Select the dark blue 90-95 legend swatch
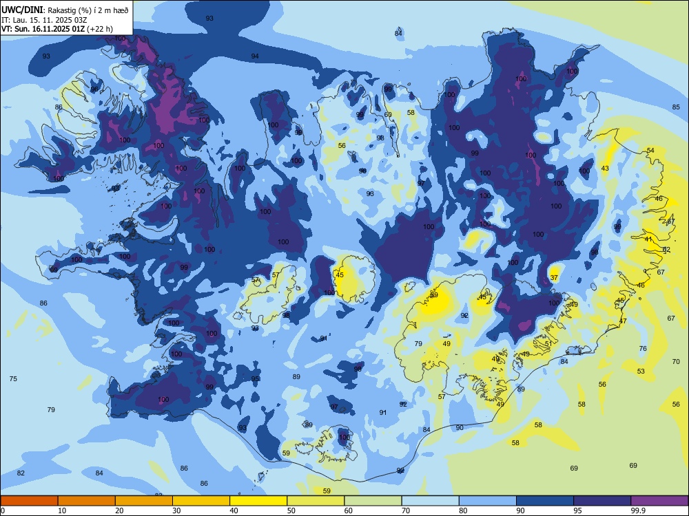 point(545,501)
